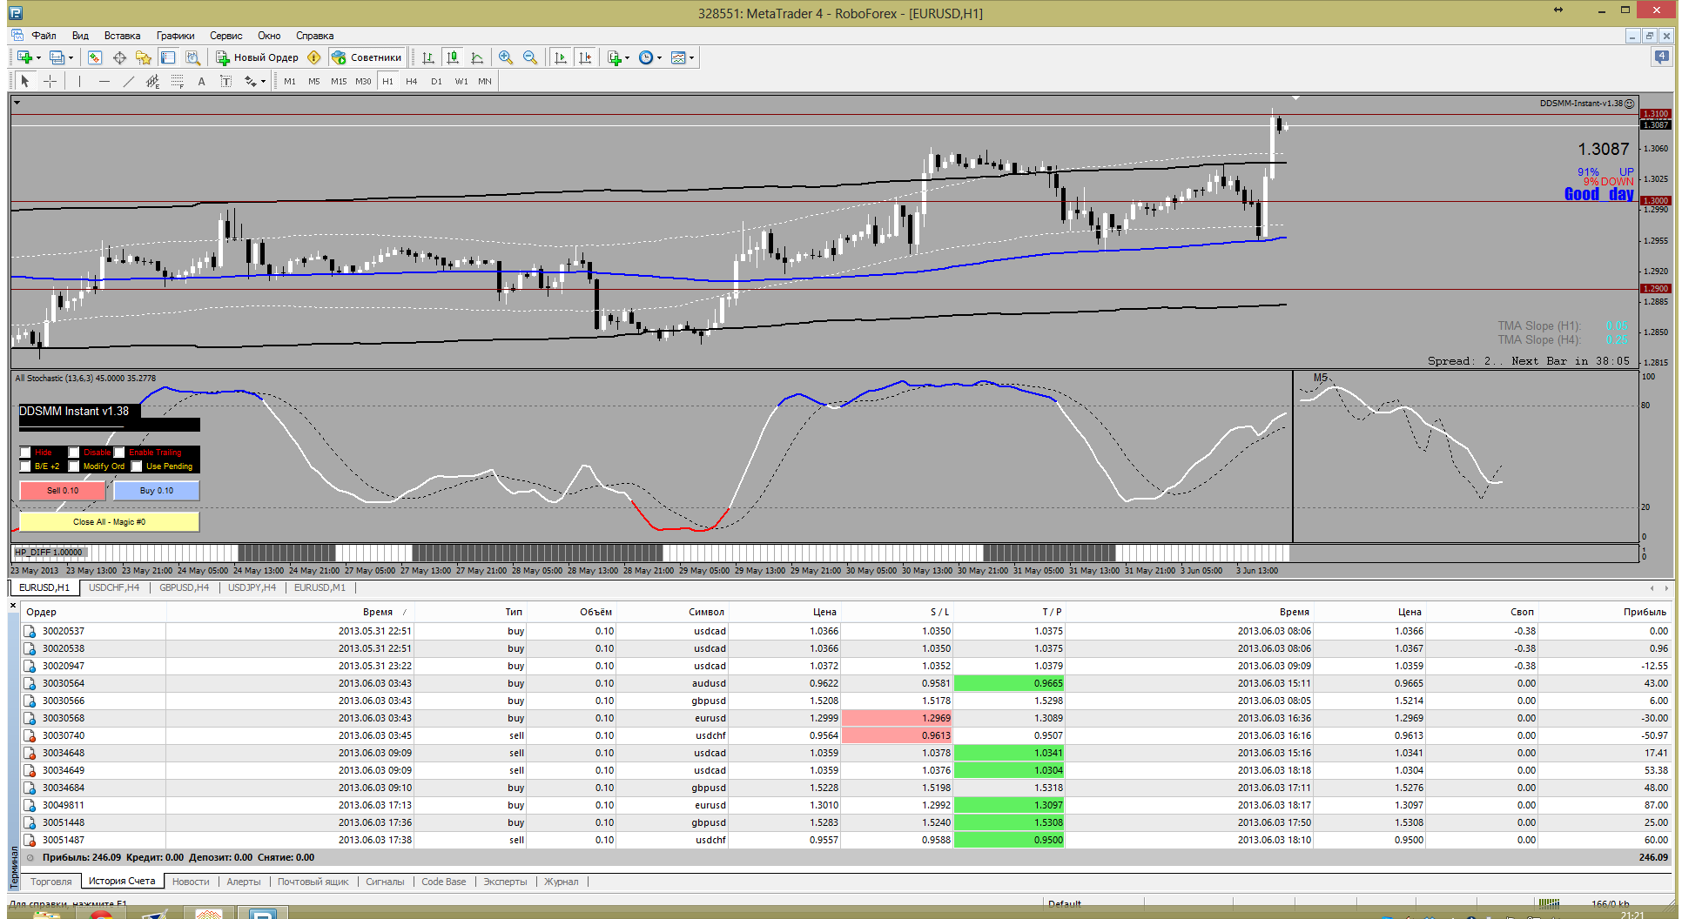Viewport: 1682px width, 919px height.
Task: Switch to USDCHF,H4 chart tab
Action: (x=114, y=587)
